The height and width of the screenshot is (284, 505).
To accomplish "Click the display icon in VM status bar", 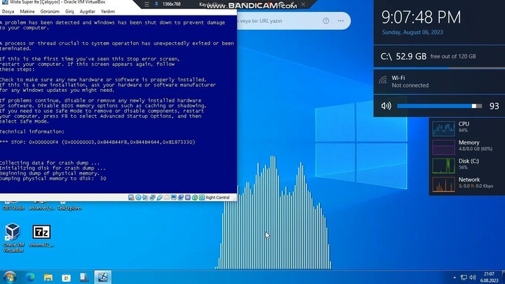I will [x=173, y=197].
